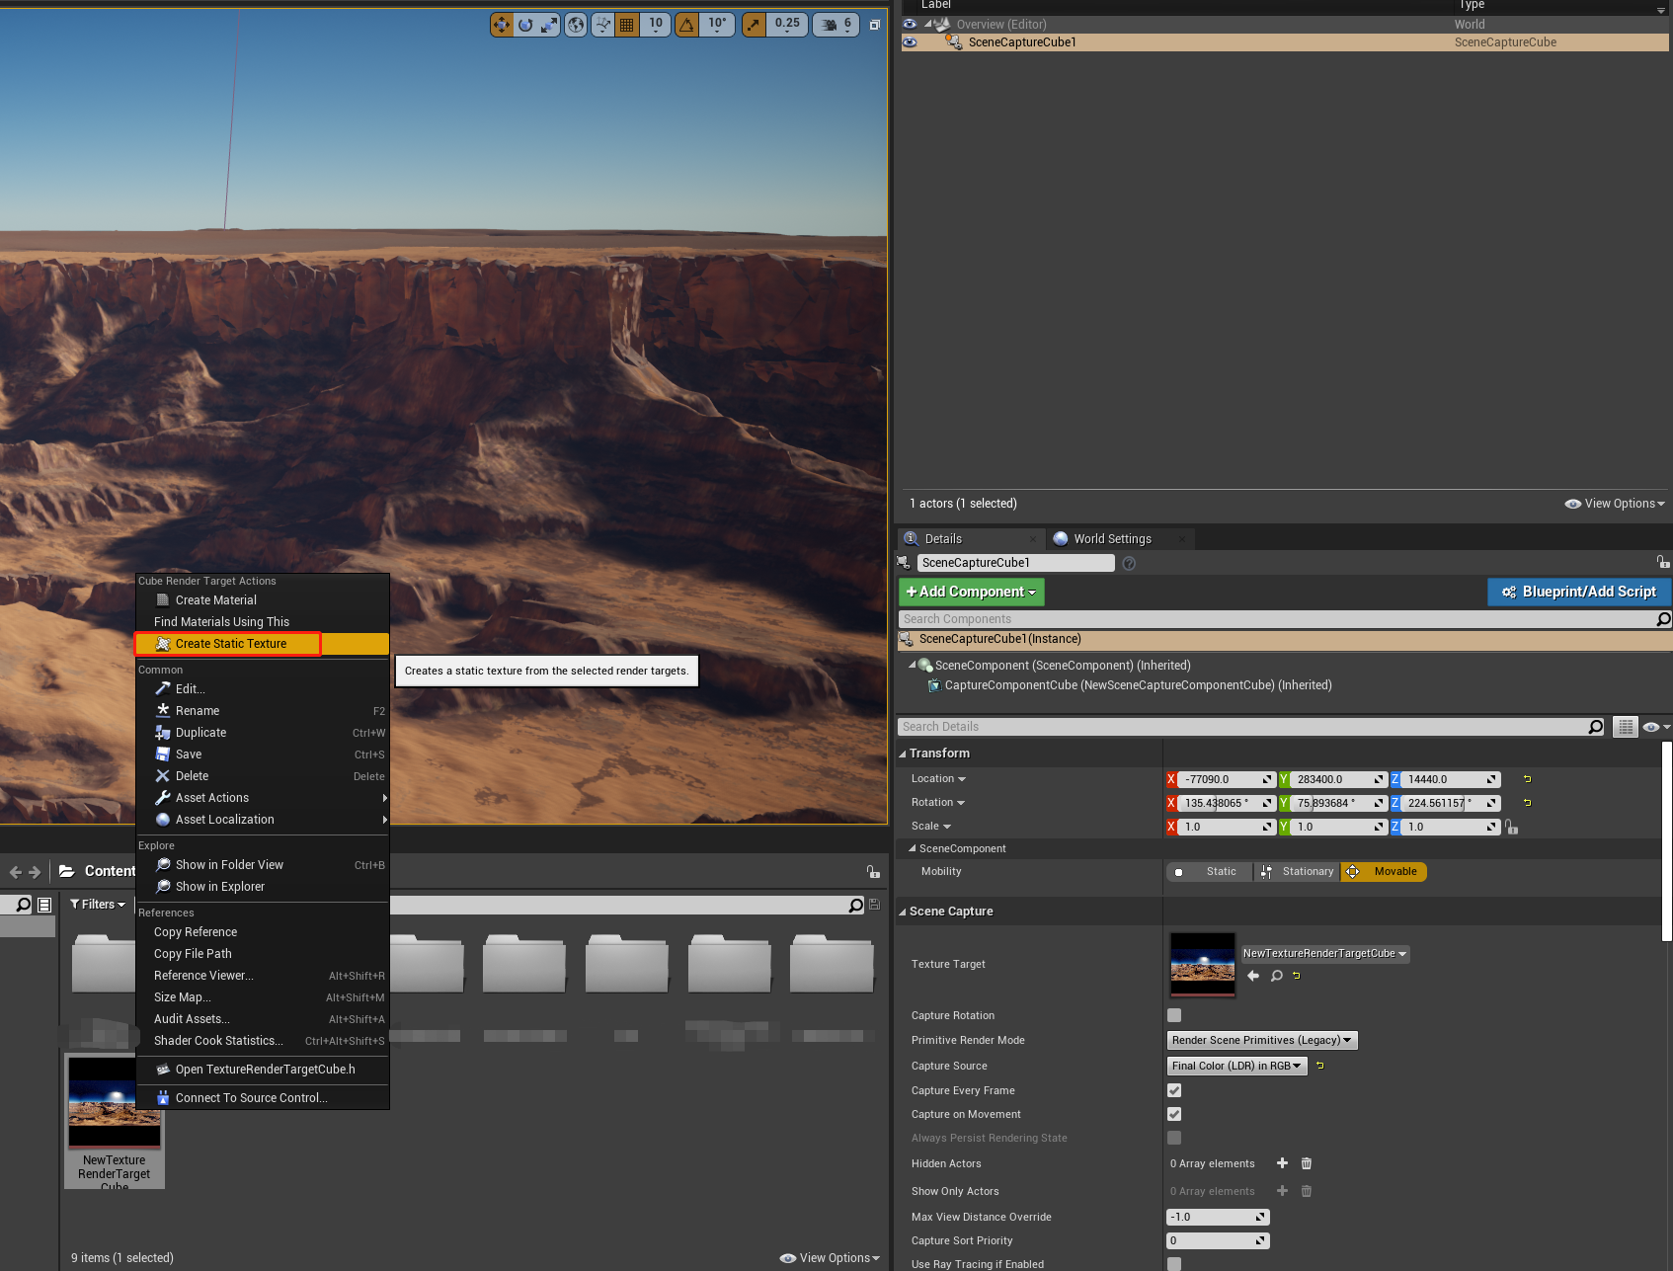This screenshot has height=1271, width=1673.
Task: Toggle world/local coordinate space globe icon
Action: click(576, 25)
